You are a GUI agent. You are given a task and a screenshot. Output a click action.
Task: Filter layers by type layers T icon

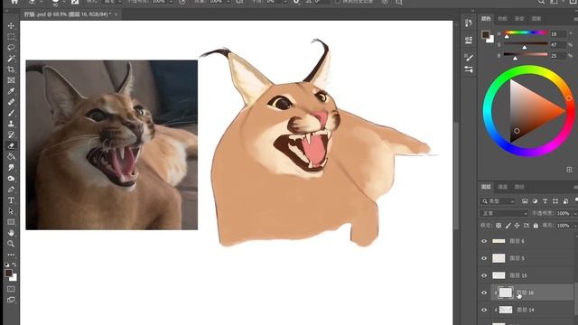(545, 201)
